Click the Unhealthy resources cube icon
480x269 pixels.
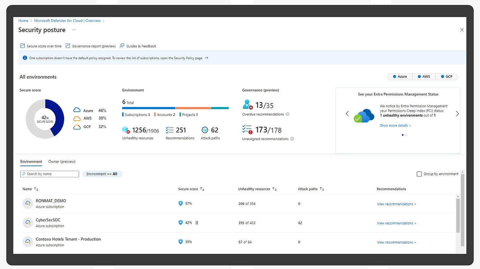[x=126, y=130]
